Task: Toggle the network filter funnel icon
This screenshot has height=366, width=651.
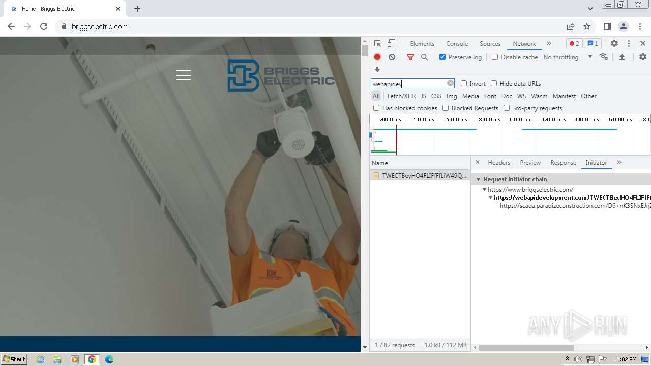Action: pyautogui.click(x=410, y=57)
